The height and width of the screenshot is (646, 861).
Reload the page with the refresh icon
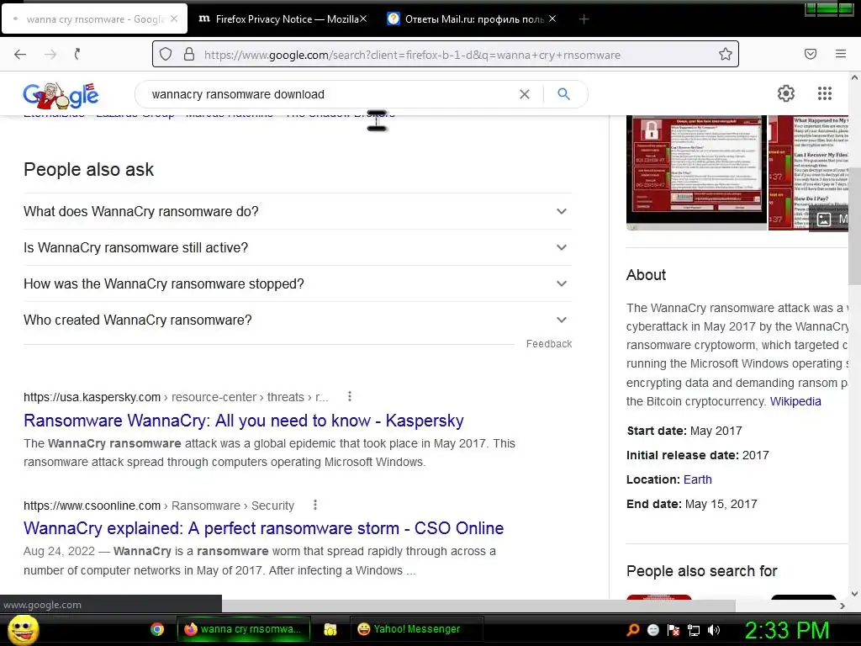click(x=77, y=54)
